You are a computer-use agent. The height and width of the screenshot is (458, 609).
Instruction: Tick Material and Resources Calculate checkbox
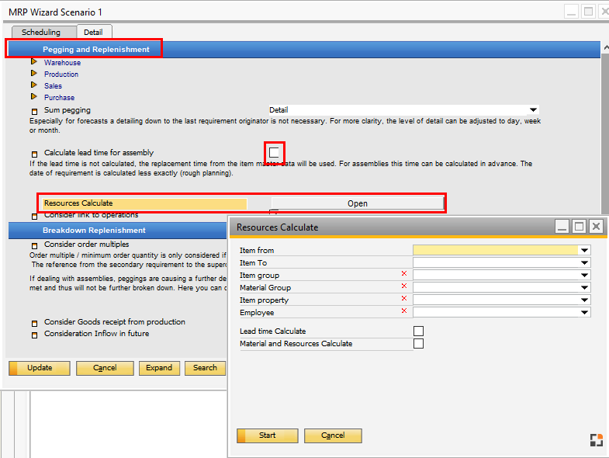tap(419, 344)
